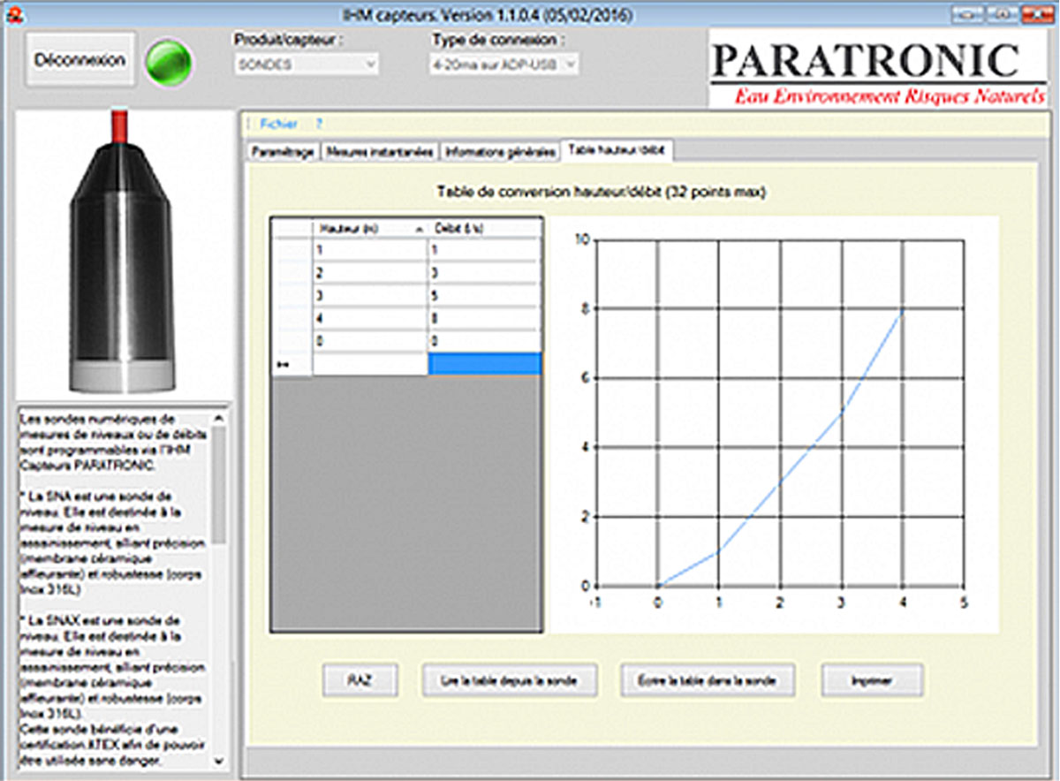Select the Débit cell with value 8
This screenshot has height=781, width=1060.
coord(484,318)
